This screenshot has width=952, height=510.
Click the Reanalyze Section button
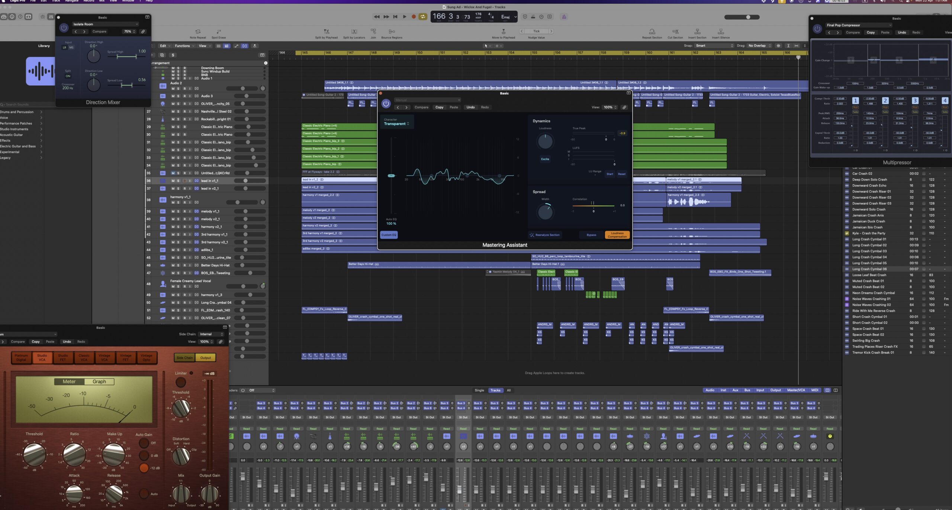coord(545,235)
